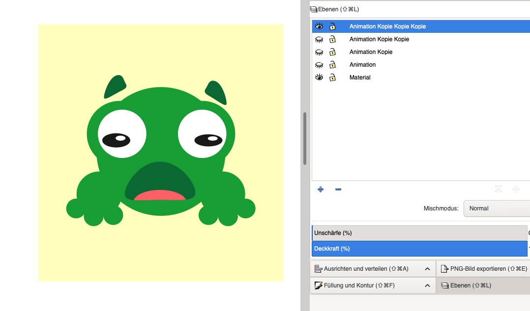
Task: Click lock icon on Animation Kopie layer
Action: 332,52
